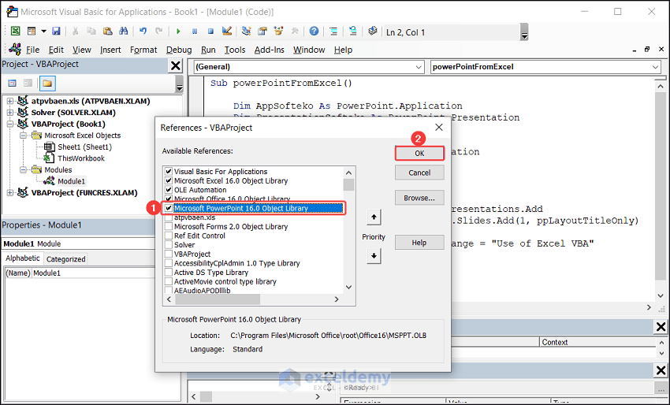
Task: Open the Debug menu
Action: [x=179, y=50]
